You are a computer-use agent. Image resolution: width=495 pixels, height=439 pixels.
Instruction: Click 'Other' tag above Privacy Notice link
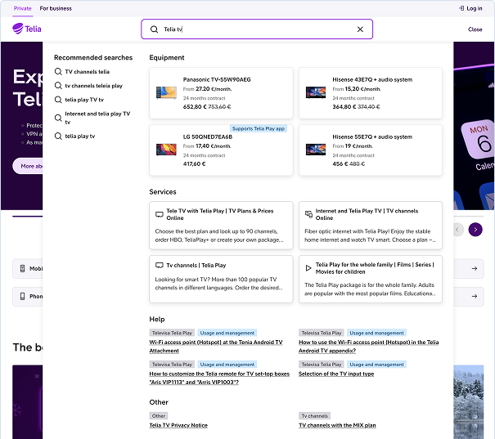coord(159,415)
